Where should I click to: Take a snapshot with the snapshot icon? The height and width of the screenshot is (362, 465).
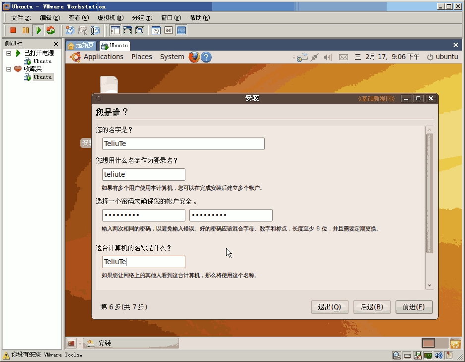pyautogui.click(x=70, y=30)
